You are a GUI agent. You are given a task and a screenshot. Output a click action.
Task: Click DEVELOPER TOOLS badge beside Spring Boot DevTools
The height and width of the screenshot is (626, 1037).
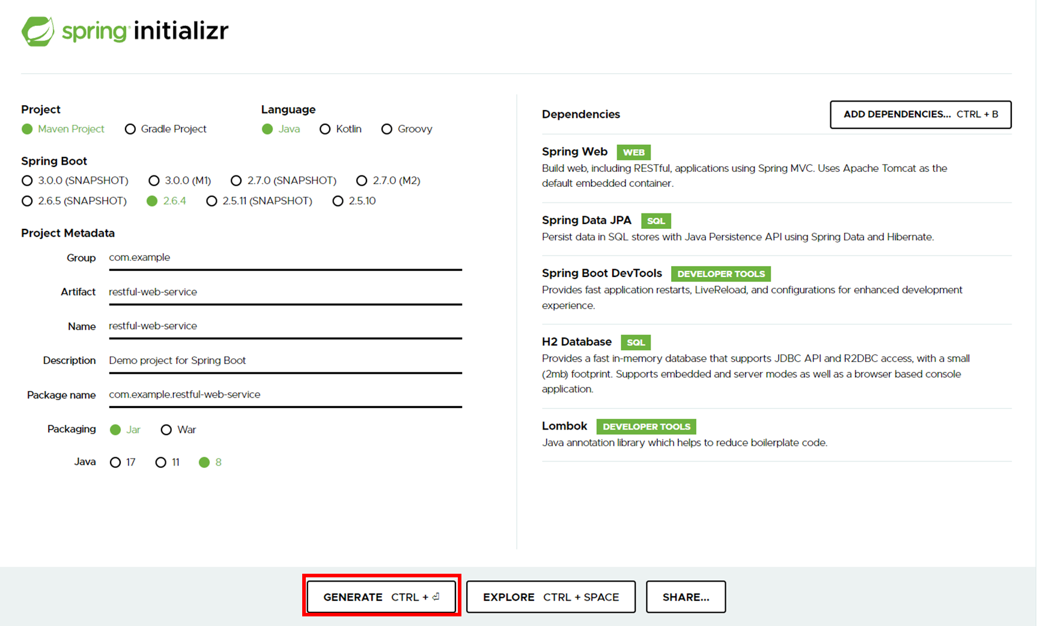[x=721, y=273]
